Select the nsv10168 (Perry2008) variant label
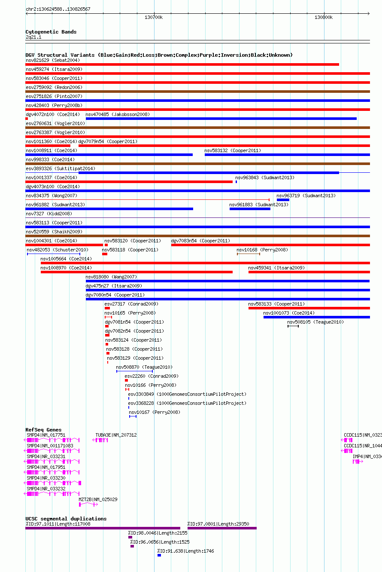 point(262,250)
